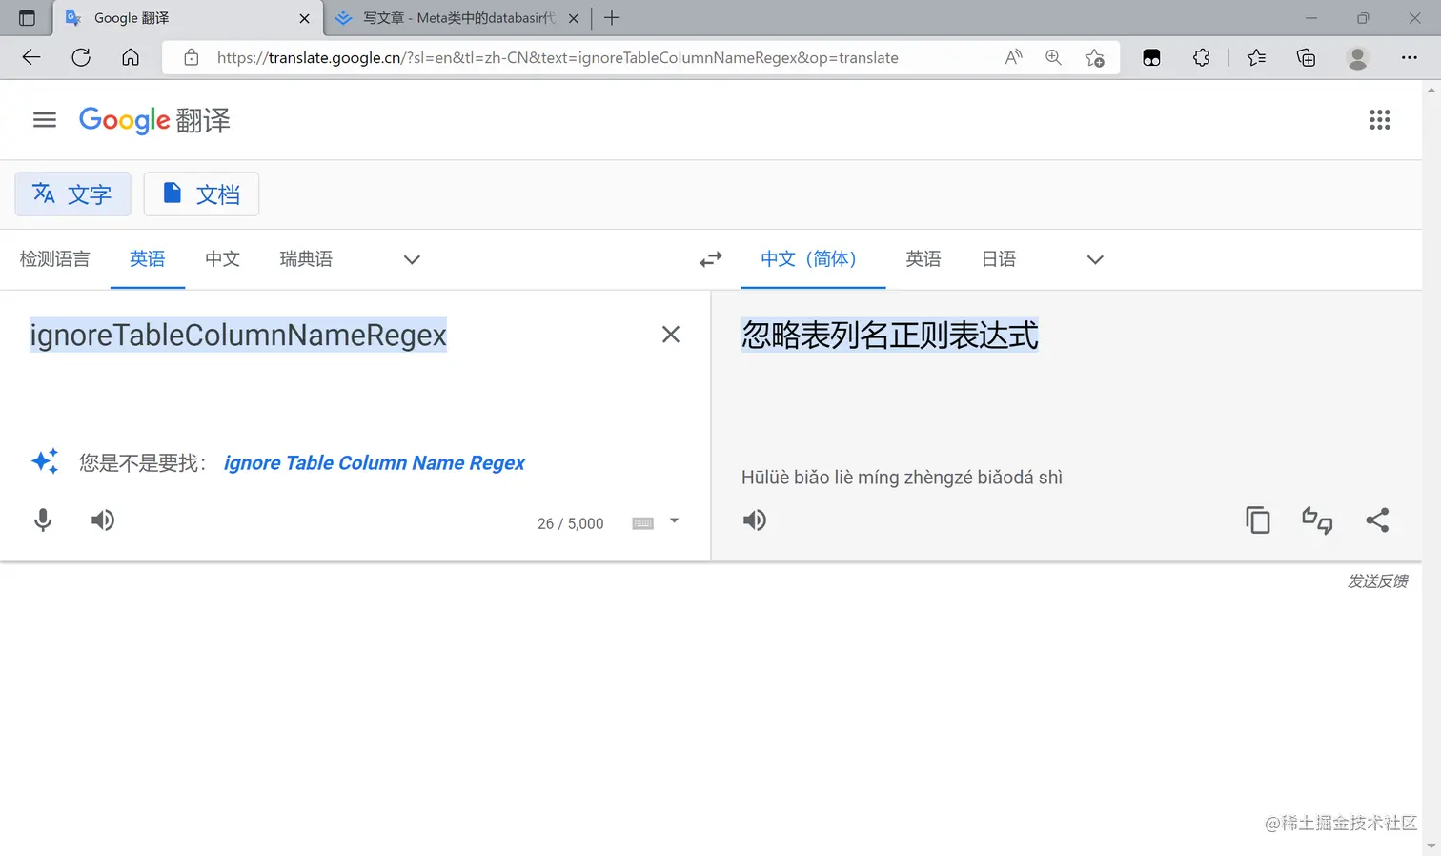1441x856 pixels.
Task: Select 中文 as source language
Action: 222,259
